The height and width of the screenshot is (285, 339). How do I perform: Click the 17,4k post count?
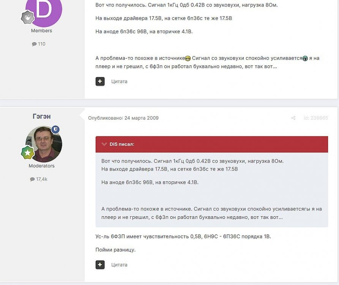point(41,179)
